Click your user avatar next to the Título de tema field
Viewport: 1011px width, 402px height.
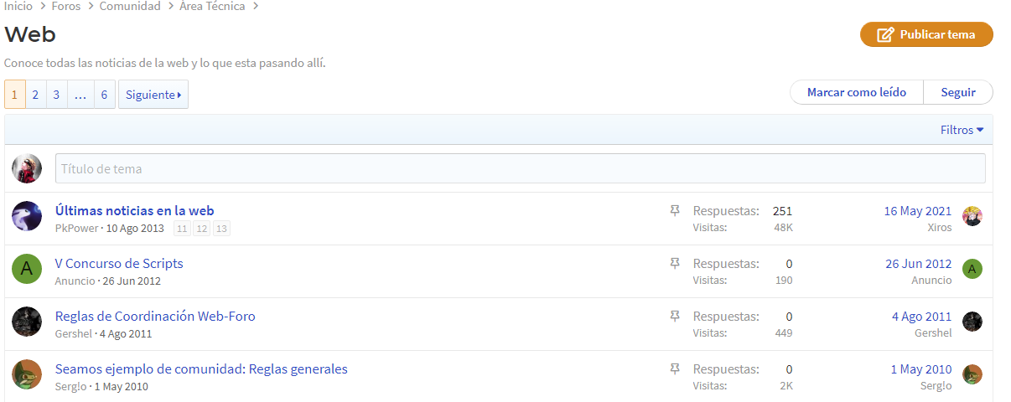tap(27, 168)
